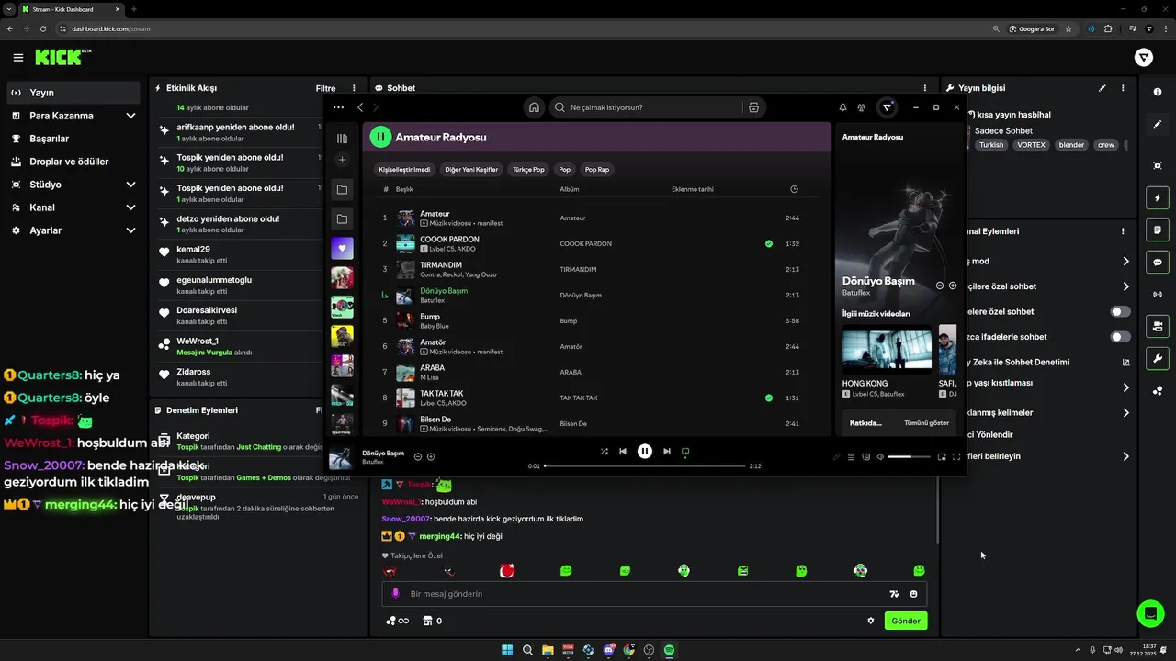Open lightning icon in right rail
1176x661 pixels.
1158,197
